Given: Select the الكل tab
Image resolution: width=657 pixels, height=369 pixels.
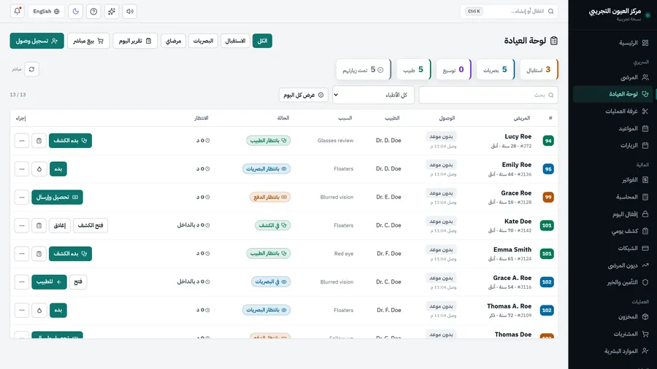Looking at the screenshot, I should [x=262, y=41].
